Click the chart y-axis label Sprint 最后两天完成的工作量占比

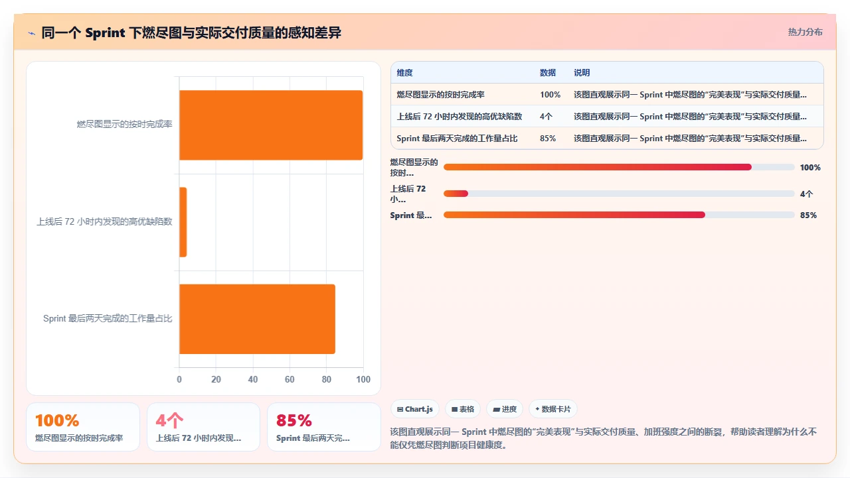(x=108, y=319)
